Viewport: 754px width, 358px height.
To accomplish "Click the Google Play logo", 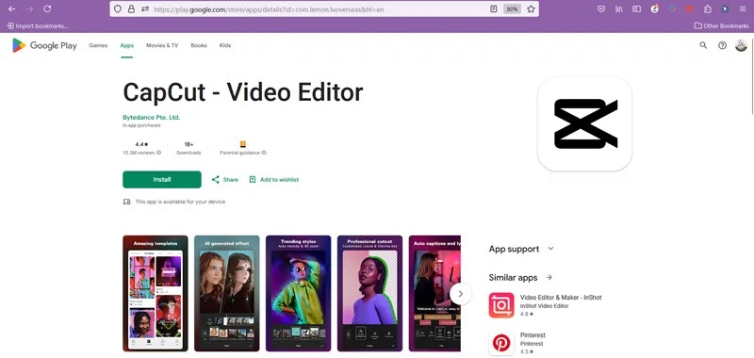I will (44, 45).
